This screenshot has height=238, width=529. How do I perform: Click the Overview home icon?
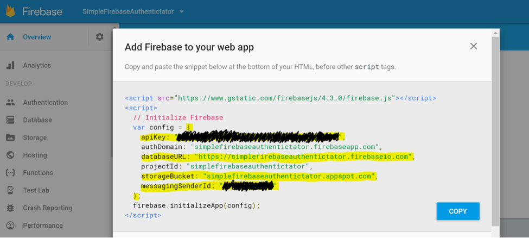pos(10,37)
